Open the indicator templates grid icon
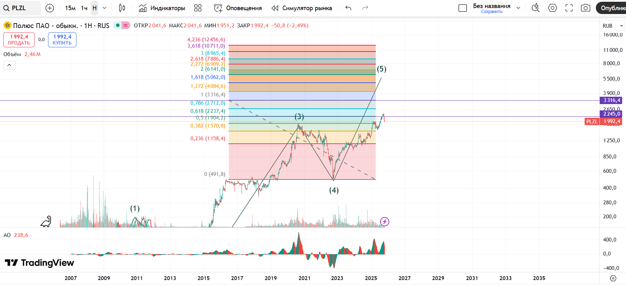 point(198,8)
